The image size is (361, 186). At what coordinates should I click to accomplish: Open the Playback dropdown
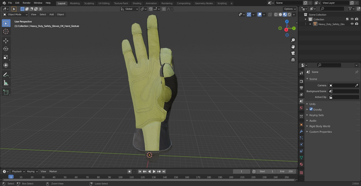tap(18, 171)
